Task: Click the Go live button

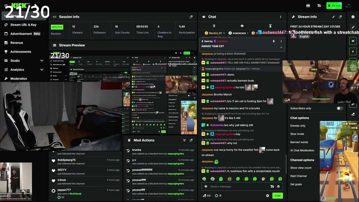Action: 334,6
